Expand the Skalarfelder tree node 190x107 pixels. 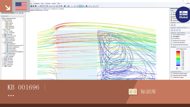click(2, 58)
